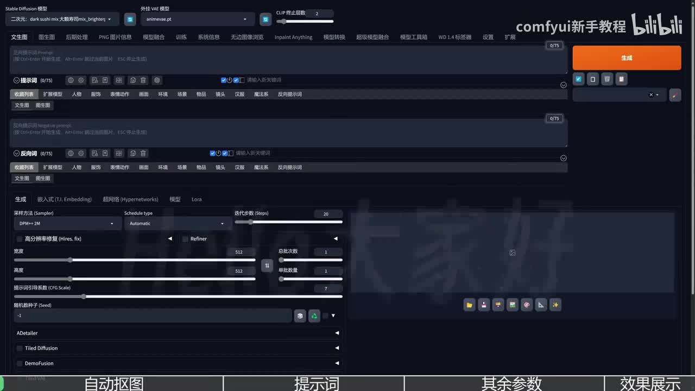
Task: Open the Sampler DPM++ 2M dropdown
Action: [x=68, y=223]
